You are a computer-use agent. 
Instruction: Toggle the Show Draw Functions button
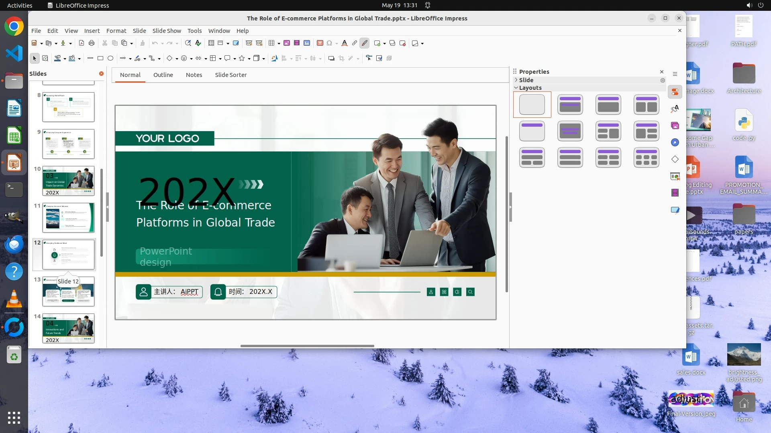tap(365, 43)
